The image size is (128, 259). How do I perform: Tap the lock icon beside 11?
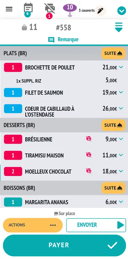[24, 27]
